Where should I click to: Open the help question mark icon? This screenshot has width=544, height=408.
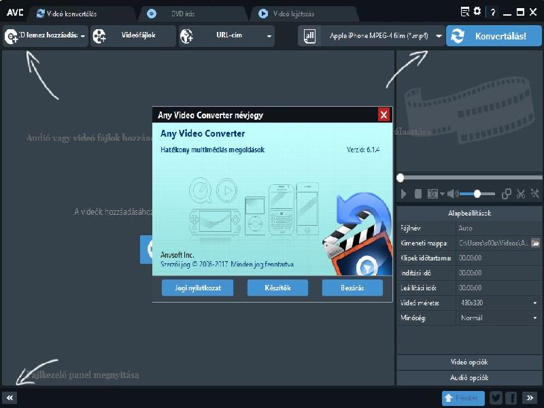tap(493, 12)
